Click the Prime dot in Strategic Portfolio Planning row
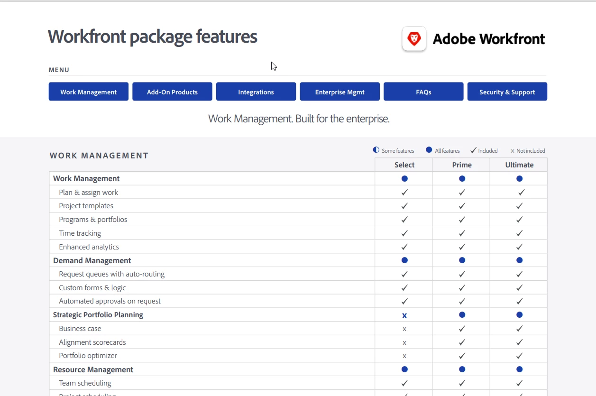Viewport: 596px width, 396px height. [462, 315]
